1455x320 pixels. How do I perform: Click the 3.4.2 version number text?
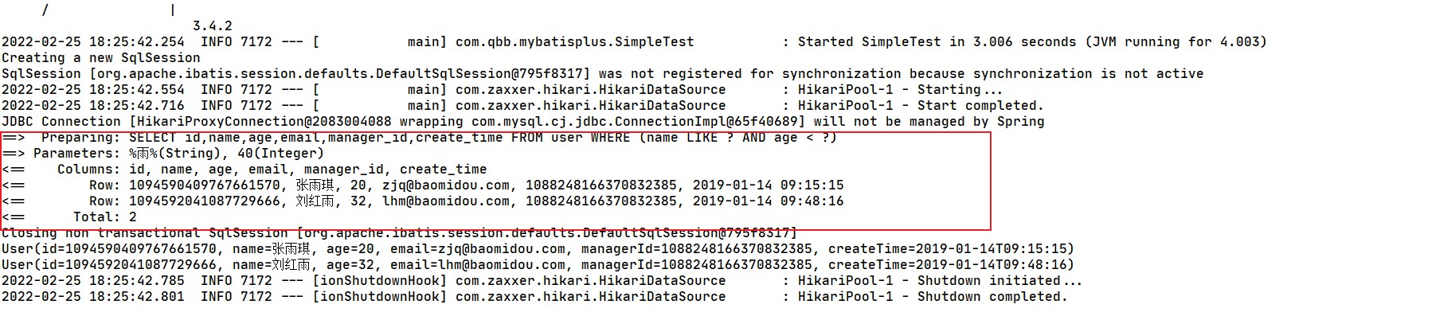212,26
